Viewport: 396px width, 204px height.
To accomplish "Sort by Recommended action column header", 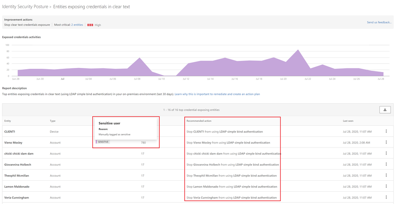I will click(199, 121).
